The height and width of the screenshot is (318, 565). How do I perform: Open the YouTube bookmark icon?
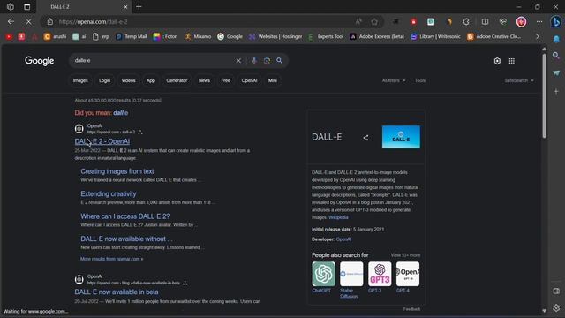coord(9,36)
